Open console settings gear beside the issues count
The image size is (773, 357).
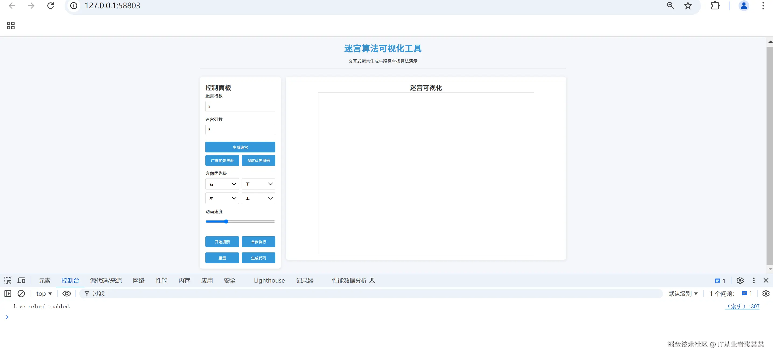tap(766, 294)
